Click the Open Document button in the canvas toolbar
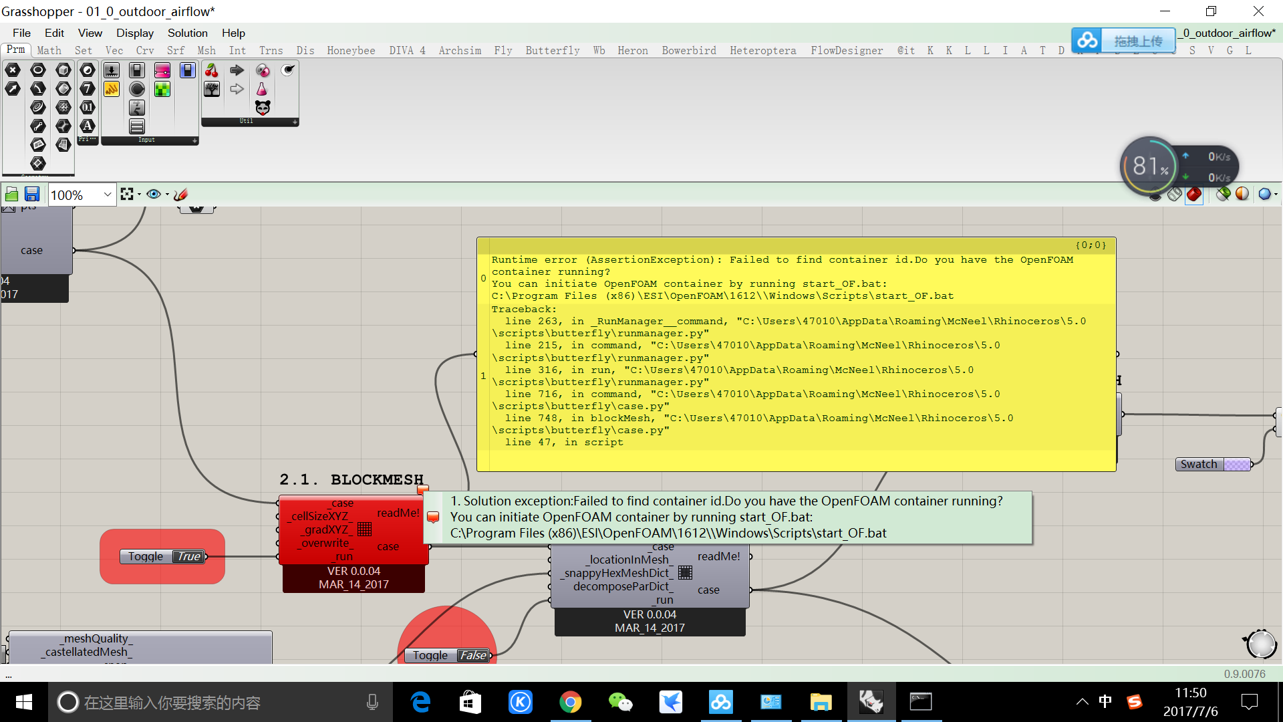Viewport: 1283px width, 722px height. tap(11, 194)
